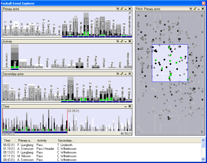Select E. Edman bar in Secondary actor histogram
This screenshot has height=163, width=207.
click(x=129, y=100)
